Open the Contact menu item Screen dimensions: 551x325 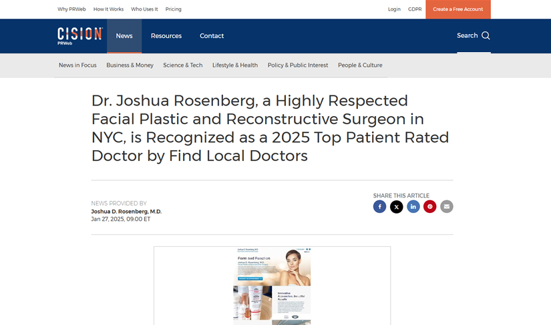212,36
